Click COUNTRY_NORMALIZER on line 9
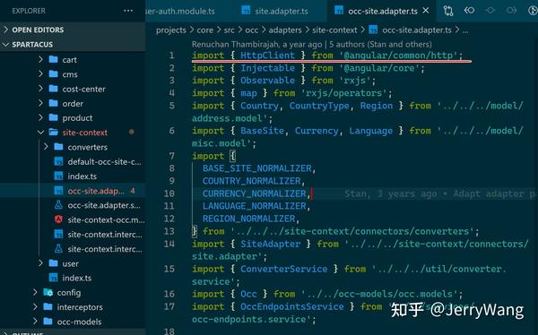The width and height of the screenshot is (538, 335). [251, 181]
